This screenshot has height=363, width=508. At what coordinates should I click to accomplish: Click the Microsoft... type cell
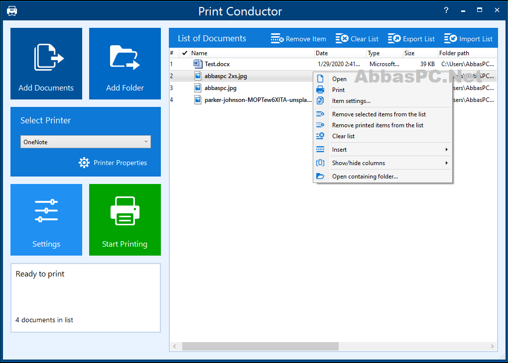click(x=384, y=64)
